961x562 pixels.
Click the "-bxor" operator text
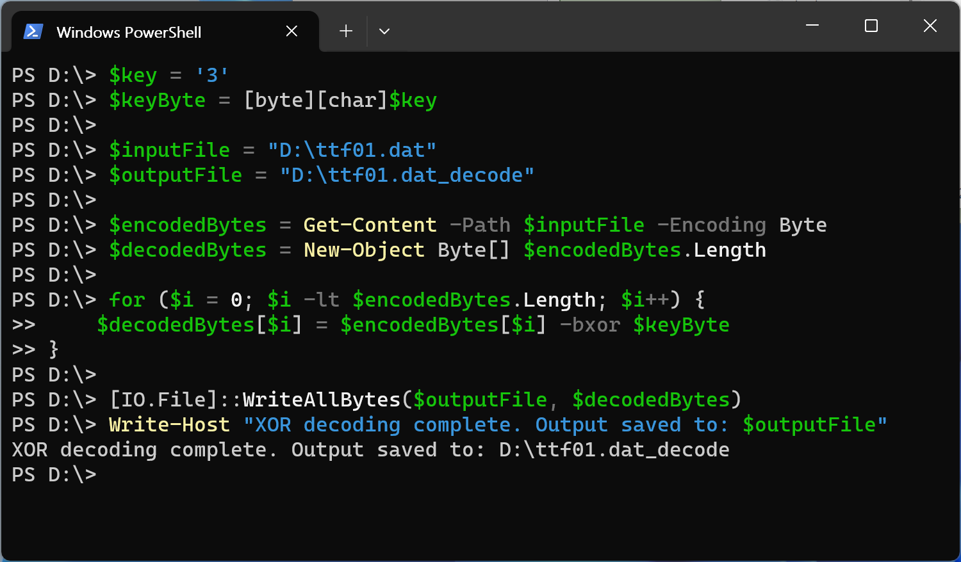pyautogui.click(x=589, y=325)
